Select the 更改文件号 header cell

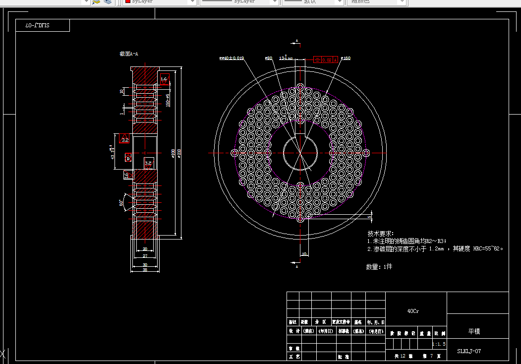click(341, 322)
